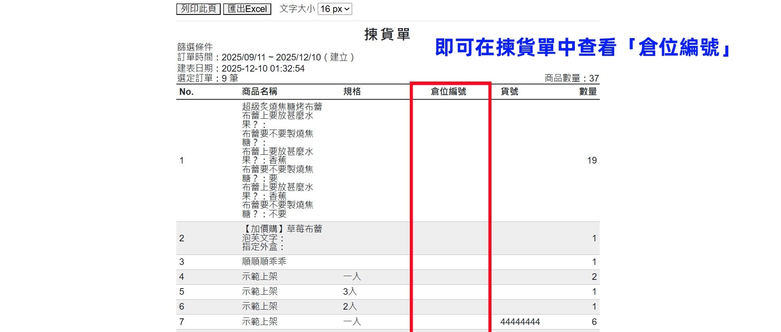Screen dimensions: 781x332
Task: Click the 貨號 column header
Action: point(509,91)
